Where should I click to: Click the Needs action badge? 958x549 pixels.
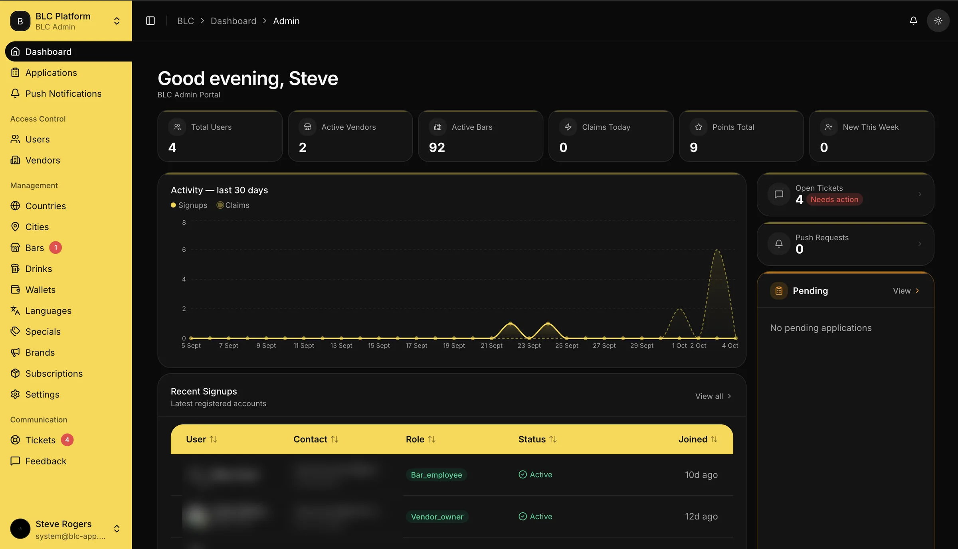(x=834, y=199)
